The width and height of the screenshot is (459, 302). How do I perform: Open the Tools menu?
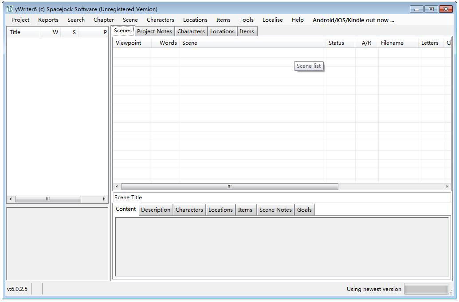[x=247, y=20]
